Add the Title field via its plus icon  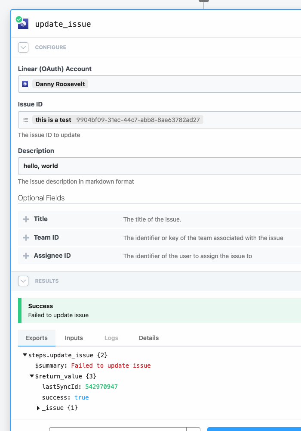point(25,219)
